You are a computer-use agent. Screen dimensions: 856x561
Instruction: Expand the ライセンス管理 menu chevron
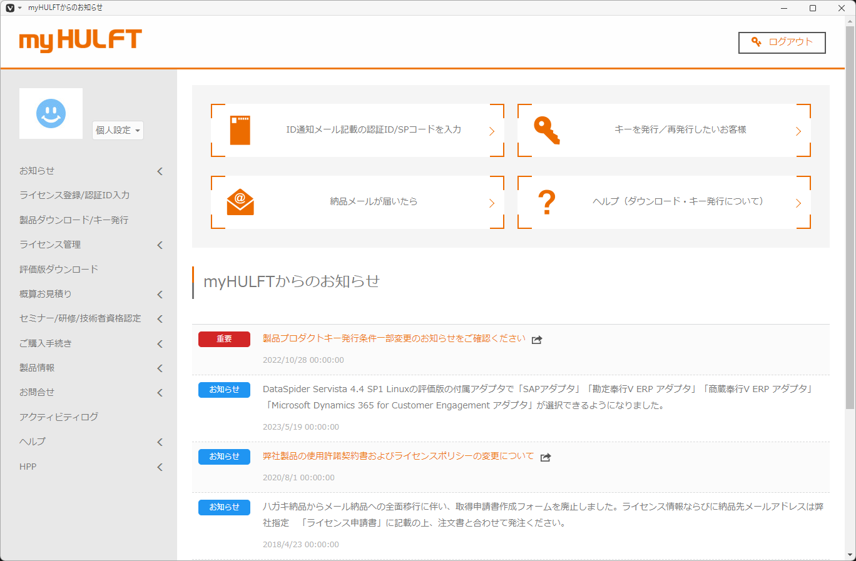[160, 245]
